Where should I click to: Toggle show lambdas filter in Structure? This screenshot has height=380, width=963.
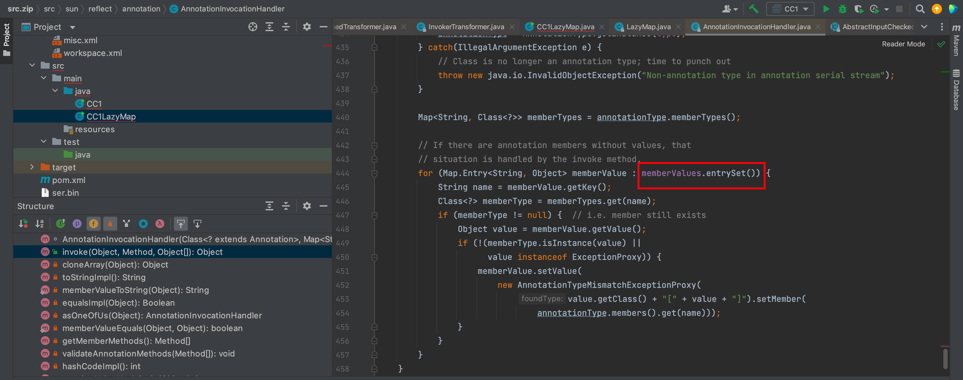160,223
